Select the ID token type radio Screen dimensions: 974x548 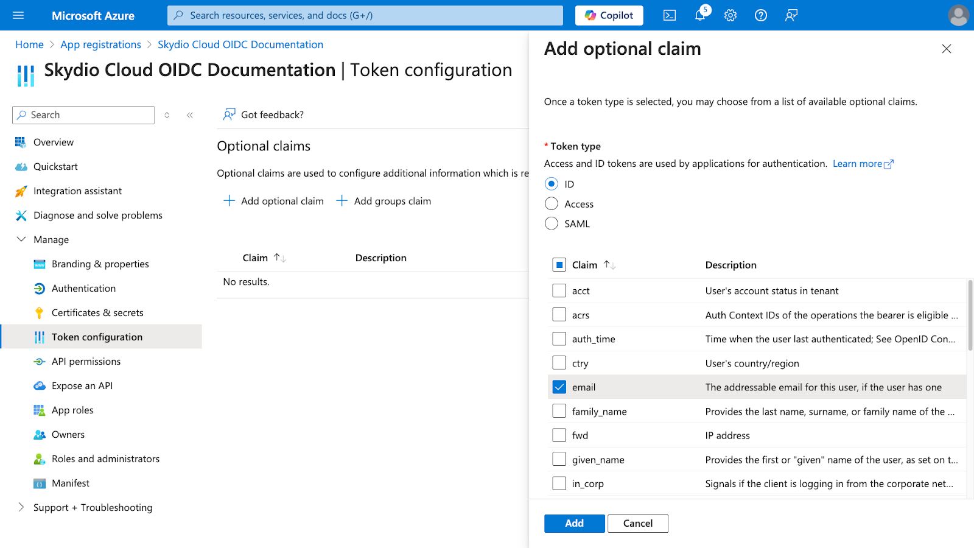(x=552, y=184)
